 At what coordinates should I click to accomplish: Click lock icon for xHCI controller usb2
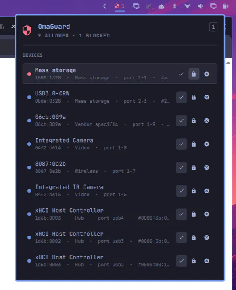194,261
